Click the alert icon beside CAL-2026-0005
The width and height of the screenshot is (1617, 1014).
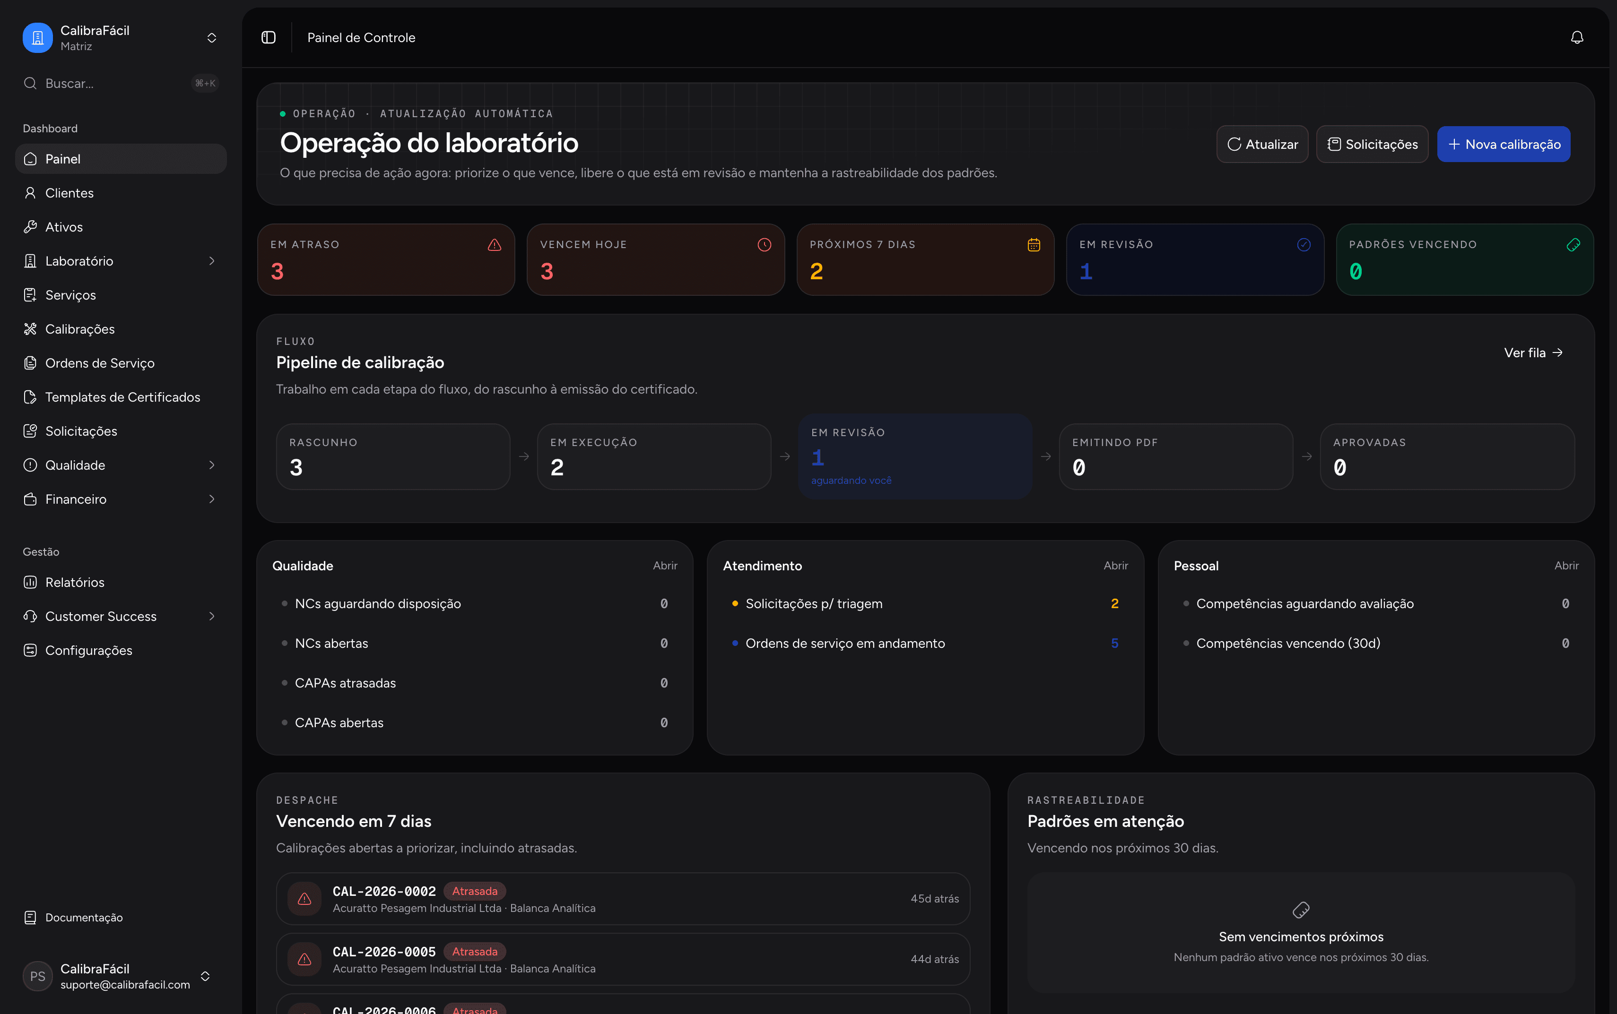tap(304, 959)
